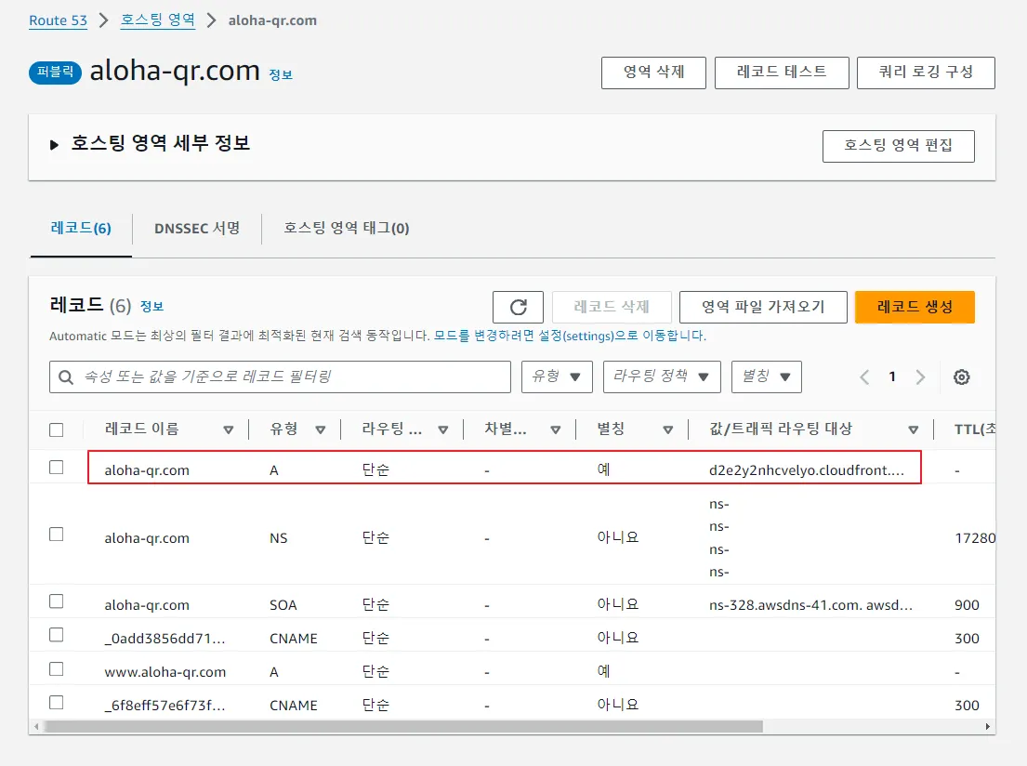Click the Route 53 breadcrumb link
This screenshot has height=766, width=1027.
click(58, 20)
